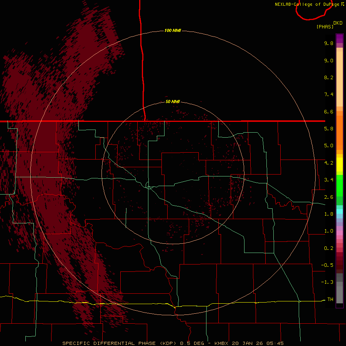Click the 7.4 scale label
Screen dimensions: 346x346
click(x=329, y=95)
